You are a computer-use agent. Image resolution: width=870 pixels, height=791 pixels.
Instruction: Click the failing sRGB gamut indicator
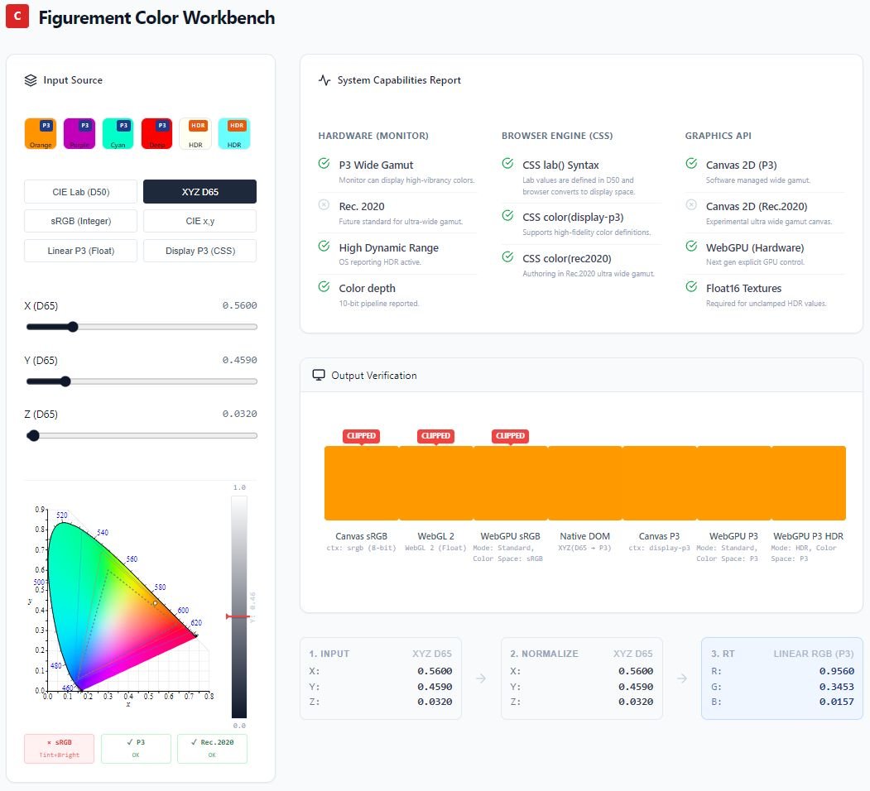59,748
